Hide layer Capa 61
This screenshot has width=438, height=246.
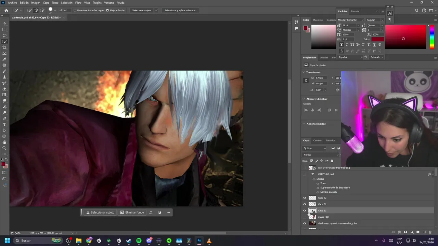pyautogui.click(x=305, y=204)
